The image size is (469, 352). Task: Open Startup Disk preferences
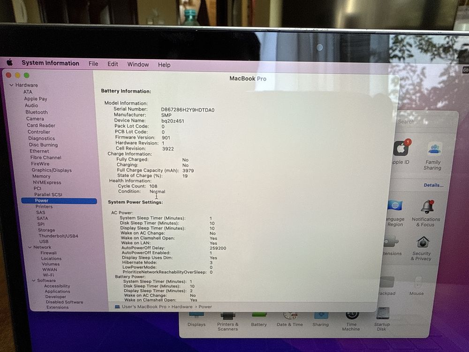[x=382, y=319]
